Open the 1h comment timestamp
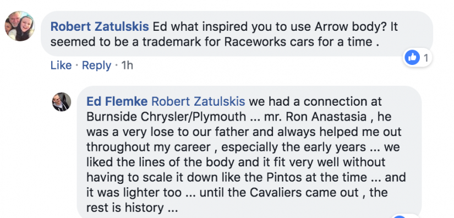The height and width of the screenshot is (218, 454). click(x=127, y=66)
